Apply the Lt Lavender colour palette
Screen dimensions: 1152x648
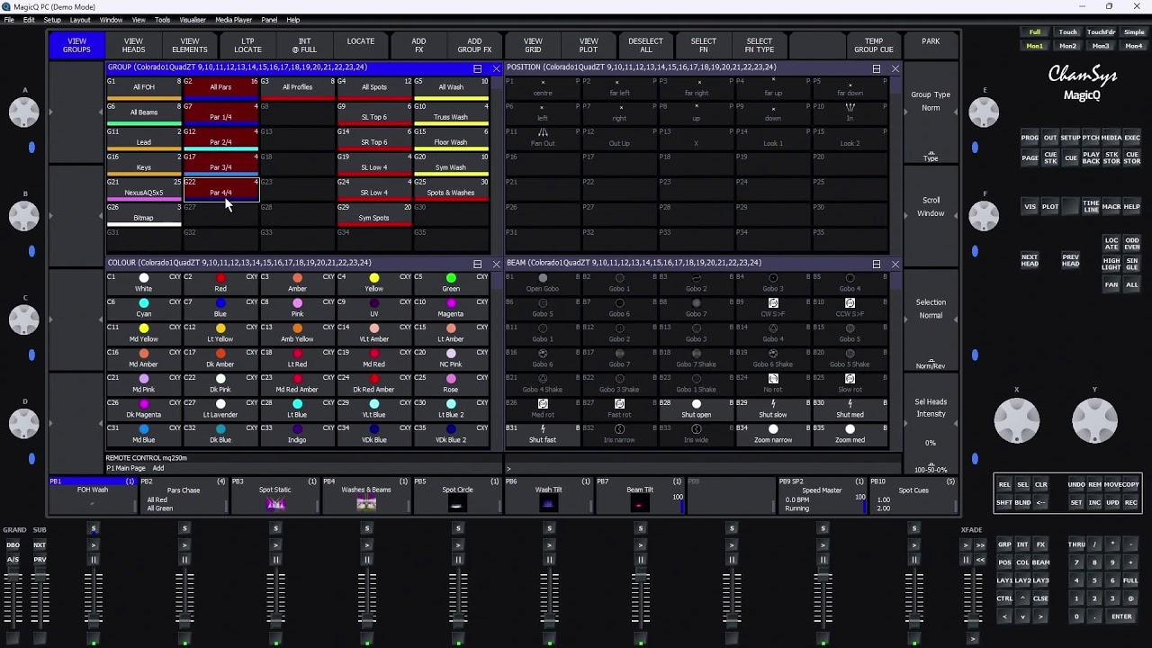220,409
